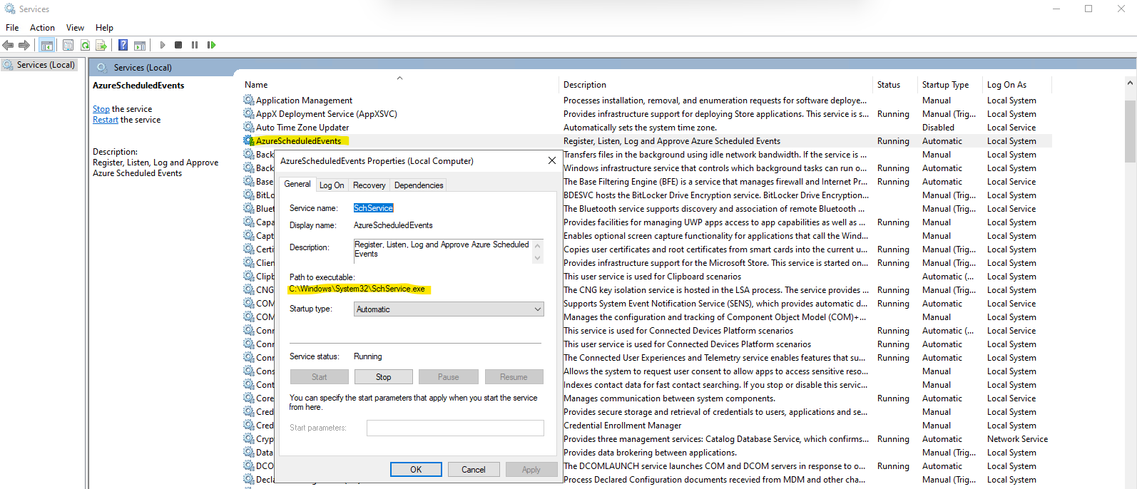Viewport: 1137px width, 489px height.
Task: Click the Export List toolbar icon
Action: point(101,45)
